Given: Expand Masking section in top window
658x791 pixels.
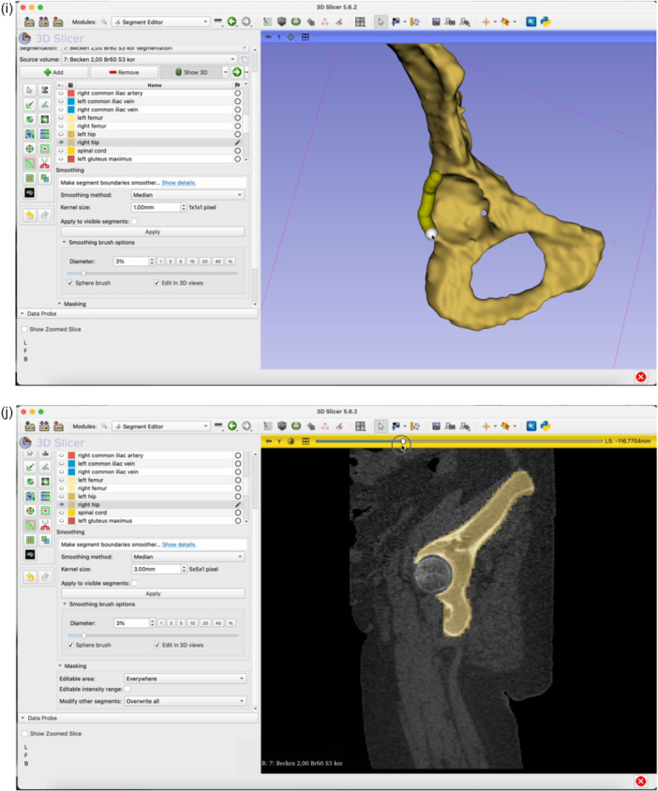Looking at the screenshot, I should [x=60, y=305].
